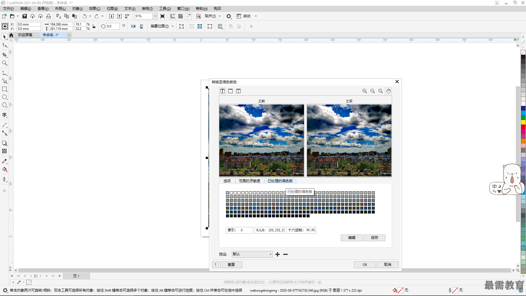Image resolution: width=526 pixels, height=296 pixels.
Task: Click the 取消 button
Action: [388, 264]
